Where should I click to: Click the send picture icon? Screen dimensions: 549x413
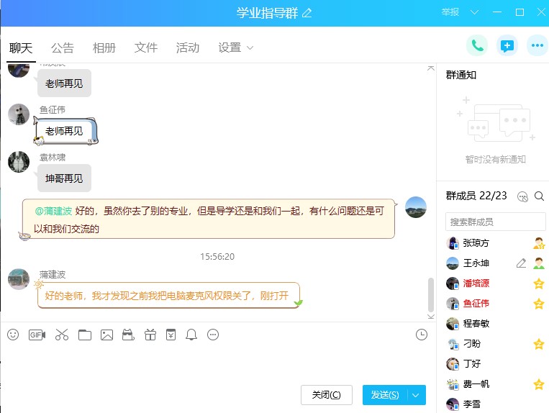point(107,335)
